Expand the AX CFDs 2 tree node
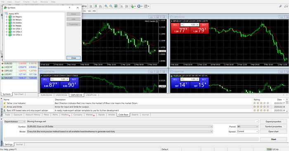This screenshot has width=289, height=151. coord(7,32)
